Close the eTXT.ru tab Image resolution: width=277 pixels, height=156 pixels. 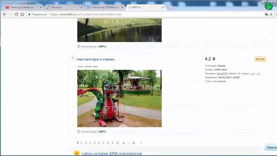[x=163, y=7]
